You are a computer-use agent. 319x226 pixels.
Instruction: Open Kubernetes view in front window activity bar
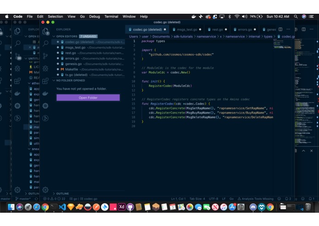(x=45, y=106)
